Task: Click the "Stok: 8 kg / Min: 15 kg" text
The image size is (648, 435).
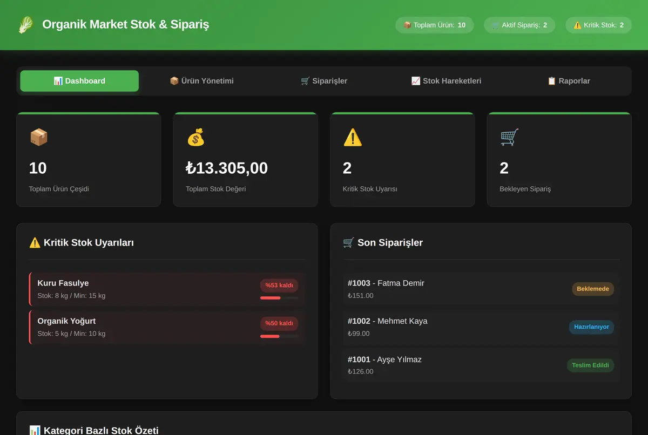Action: [x=71, y=296]
